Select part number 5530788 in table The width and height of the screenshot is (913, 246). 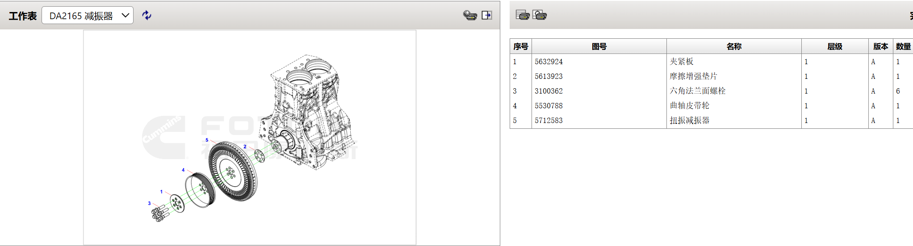[x=549, y=106]
